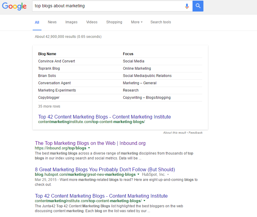The image size is (257, 217).
Task: Click the Research focus cell
Action: [x=131, y=90]
